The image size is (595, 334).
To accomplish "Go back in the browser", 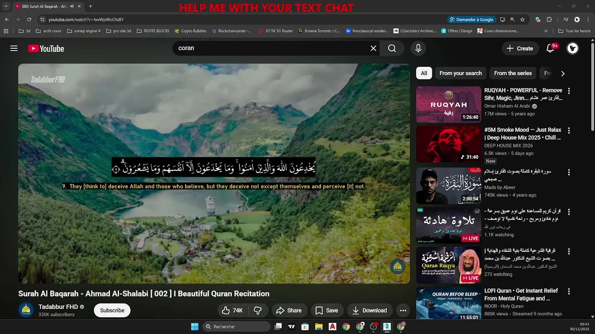I will pyautogui.click(x=7, y=19).
